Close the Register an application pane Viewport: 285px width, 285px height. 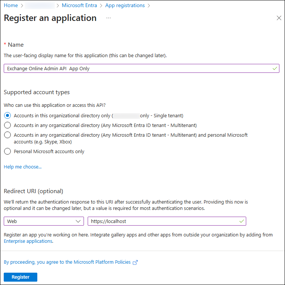click(279, 18)
